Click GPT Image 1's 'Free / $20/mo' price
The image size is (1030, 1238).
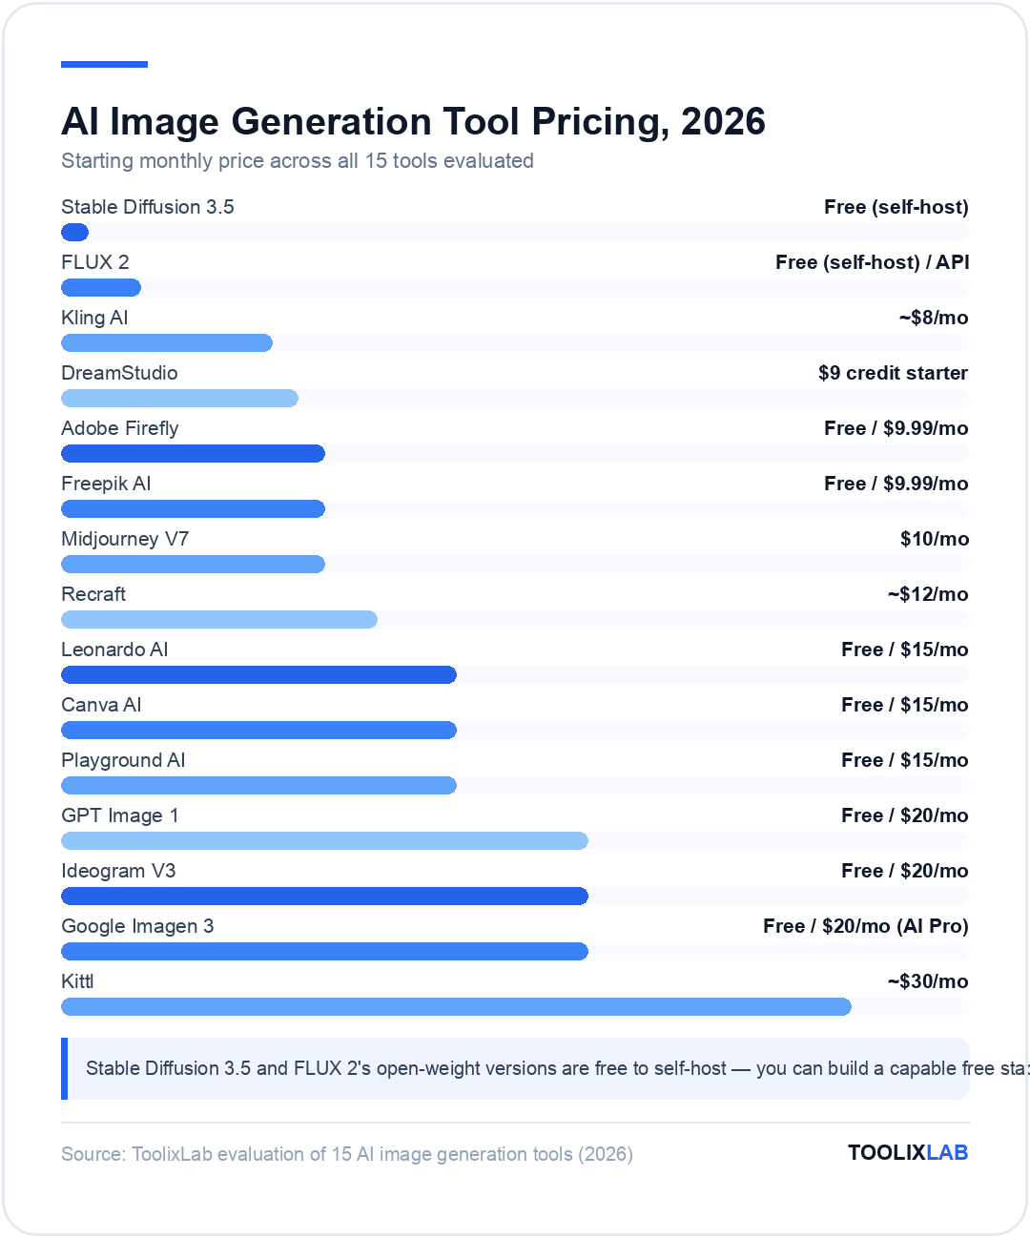tap(905, 815)
